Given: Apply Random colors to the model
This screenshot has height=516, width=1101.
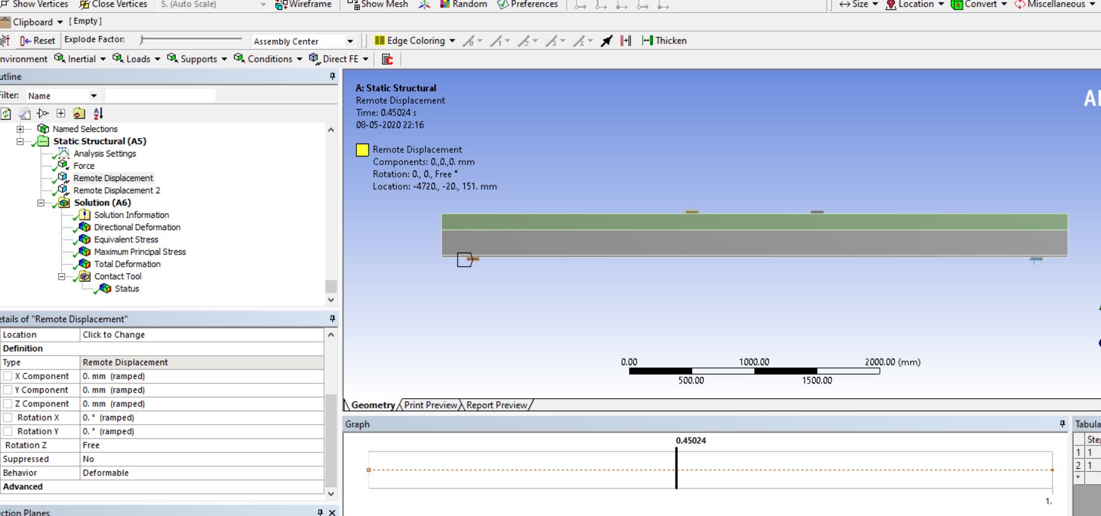Looking at the screenshot, I should pyautogui.click(x=464, y=4).
